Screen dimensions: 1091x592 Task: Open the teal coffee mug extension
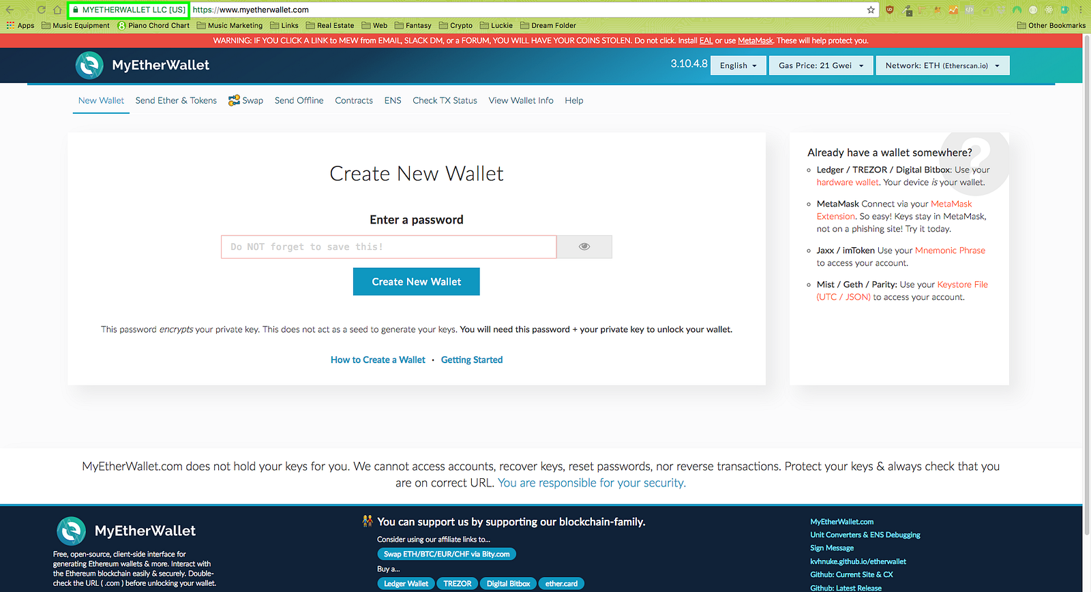[1064, 10]
